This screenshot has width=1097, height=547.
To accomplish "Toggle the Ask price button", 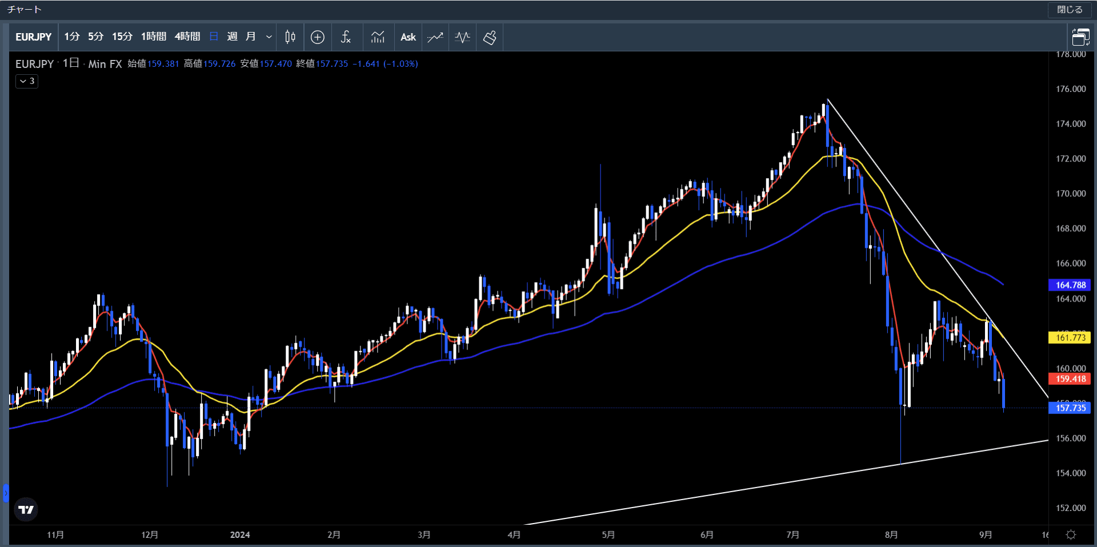I will click(408, 37).
